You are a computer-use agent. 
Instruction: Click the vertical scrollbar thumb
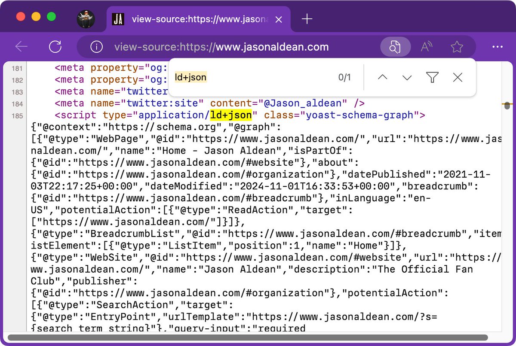[x=507, y=105]
